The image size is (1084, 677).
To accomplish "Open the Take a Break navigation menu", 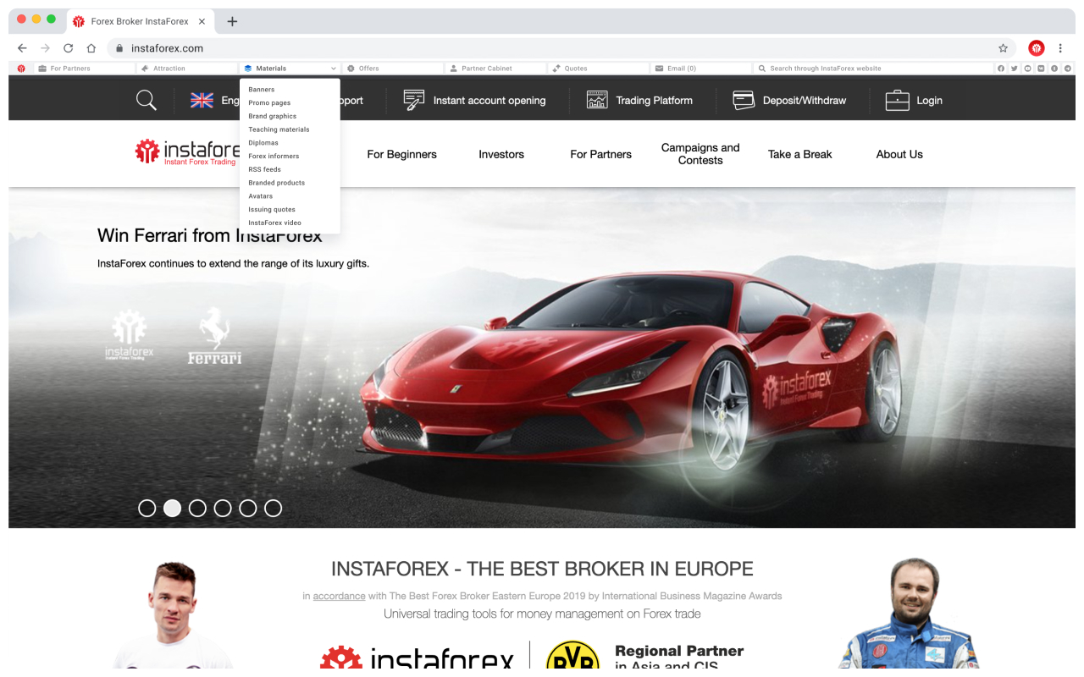I will (x=800, y=154).
